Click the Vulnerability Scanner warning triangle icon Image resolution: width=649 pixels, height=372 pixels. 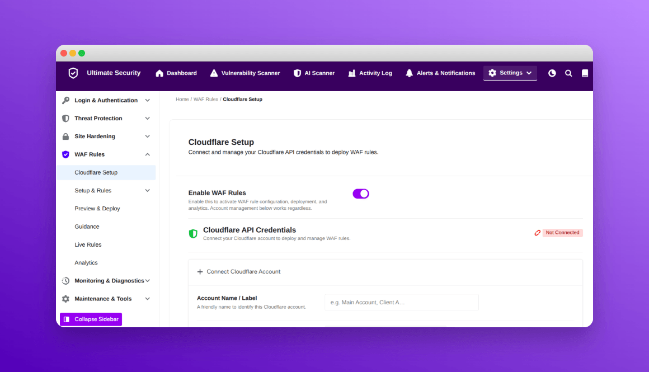coord(214,73)
